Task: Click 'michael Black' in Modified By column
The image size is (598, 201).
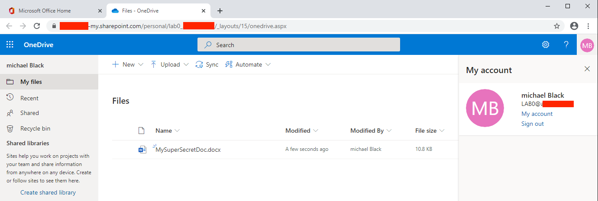Action: [367, 149]
